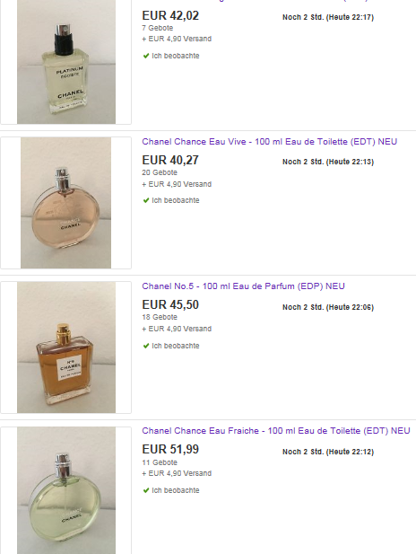Click the EUR 45,50 price
Viewport: 416px width, 554px height.
pos(170,304)
